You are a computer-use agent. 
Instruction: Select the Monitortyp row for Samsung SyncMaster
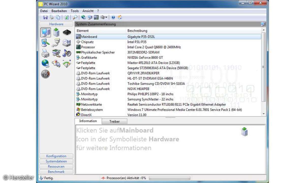click(x=168, y=99)
